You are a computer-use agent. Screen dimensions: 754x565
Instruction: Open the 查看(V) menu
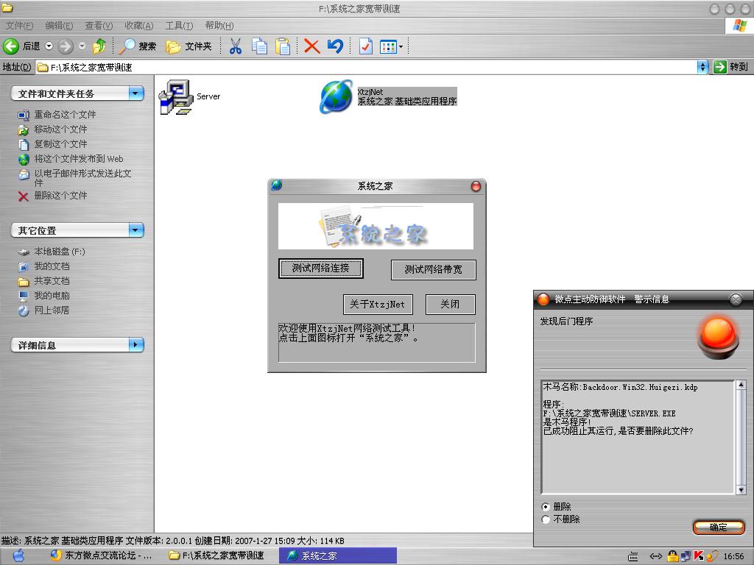(99, 26)
